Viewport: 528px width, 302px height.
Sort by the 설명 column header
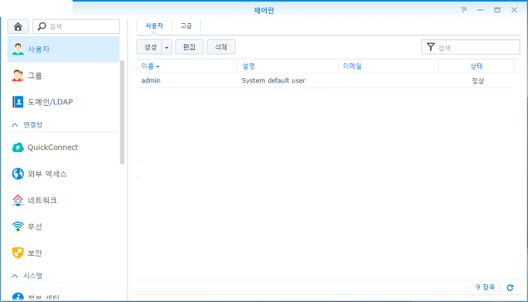coord(288,66)
